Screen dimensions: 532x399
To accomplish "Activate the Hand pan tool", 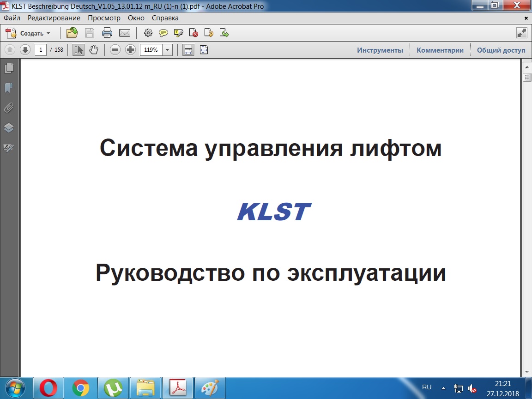I will [x=94, y=50].
